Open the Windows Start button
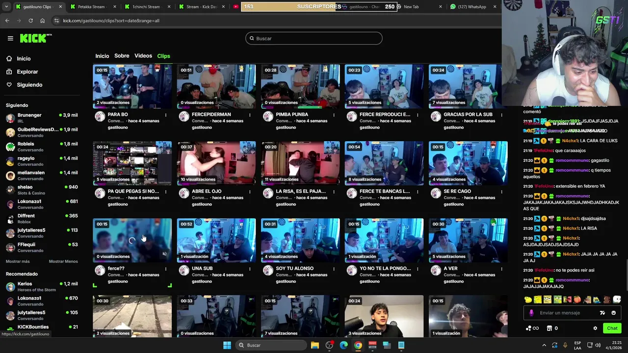 point(227,345)
